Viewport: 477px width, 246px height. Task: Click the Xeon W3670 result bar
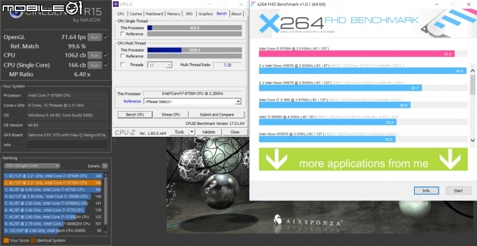[x=327, y=140]
